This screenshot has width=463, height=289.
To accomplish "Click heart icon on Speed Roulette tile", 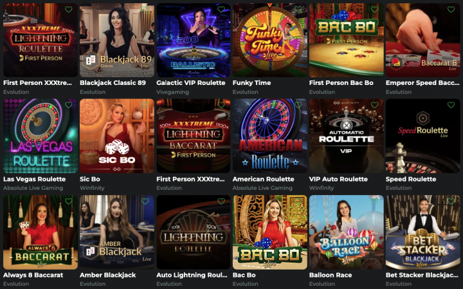I will click(451, 105).
